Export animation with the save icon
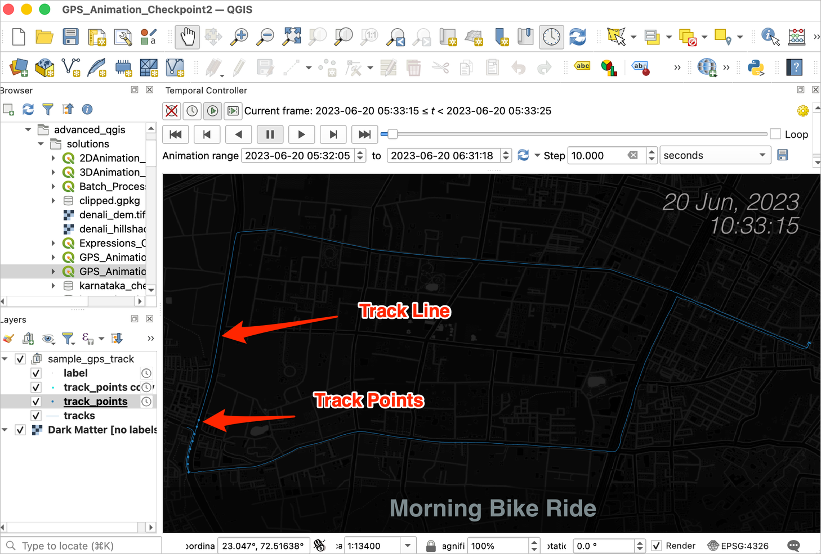The width and height of the screenshot is (821, 554). tap(783, 155)
